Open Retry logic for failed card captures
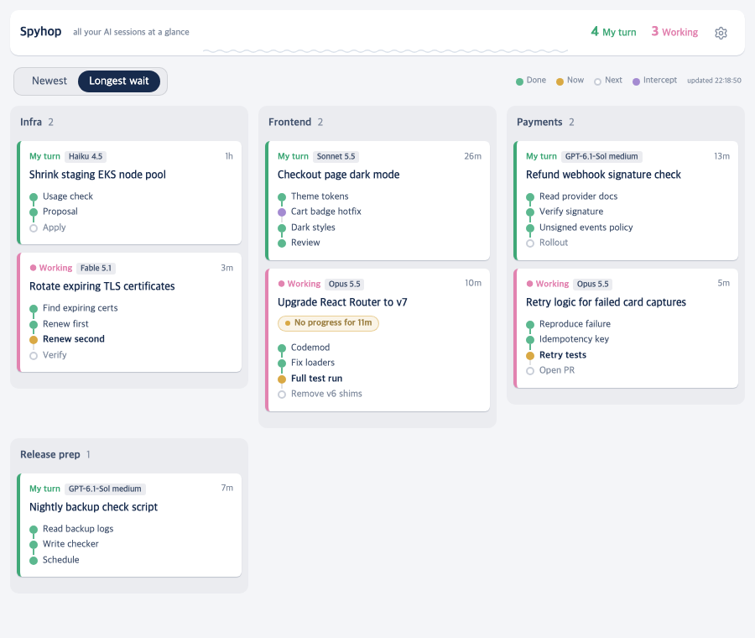The height and width of the screenshot is (638, 755). [626, 328]
